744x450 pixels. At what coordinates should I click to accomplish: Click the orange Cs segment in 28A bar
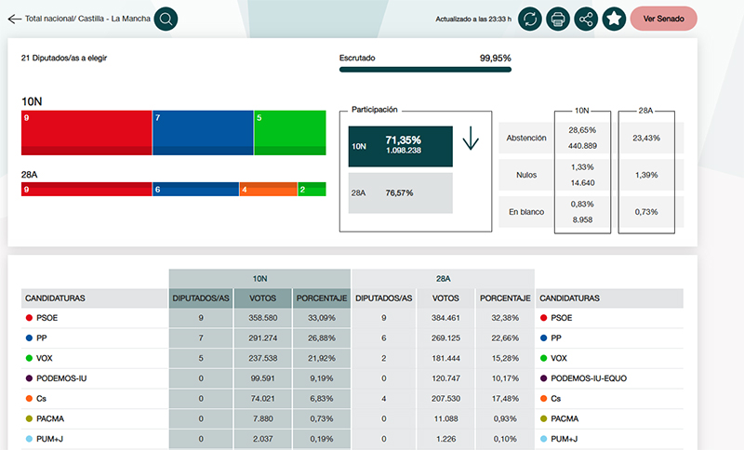pyautogui.click(x=268, y=190)
